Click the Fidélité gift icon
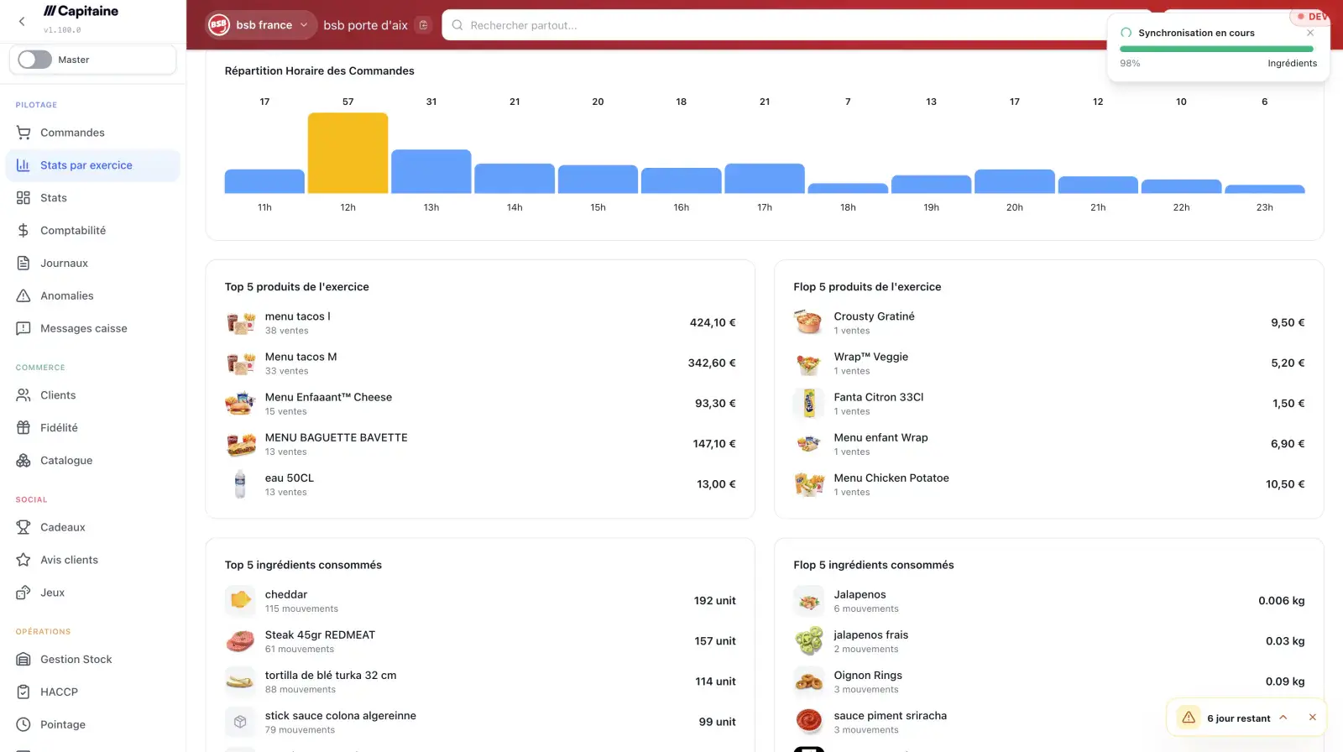The image size is (1343, 752). 24,428
